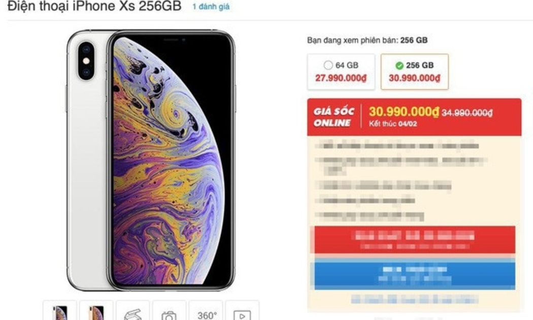533x320 pixels.
Task: Click the 30.990.000₫ price under 256 GB
Action: [x=414, y=78]
